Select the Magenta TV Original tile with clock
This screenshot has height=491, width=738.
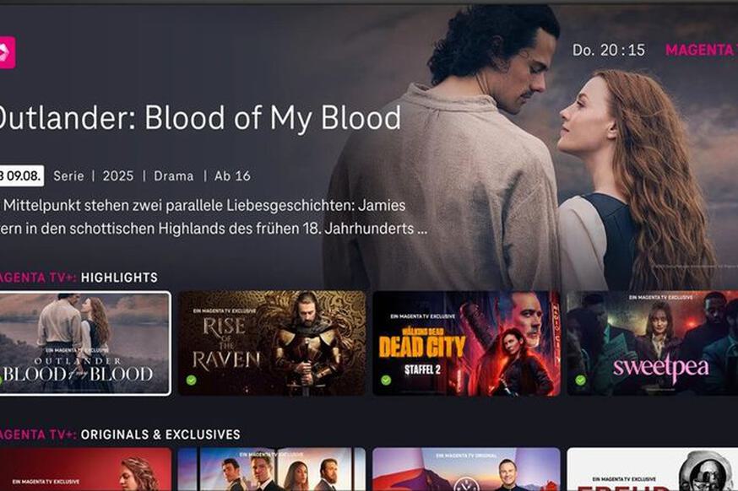(x=466, y=469)
